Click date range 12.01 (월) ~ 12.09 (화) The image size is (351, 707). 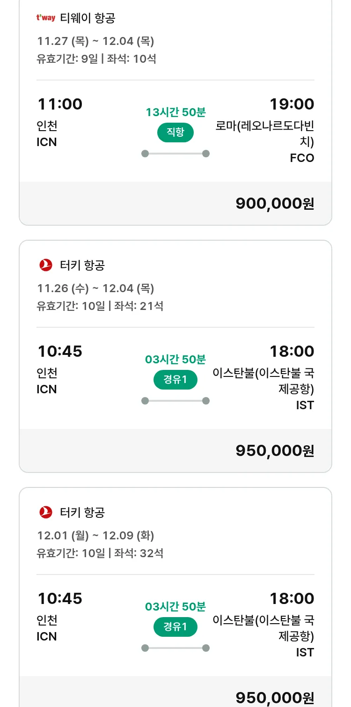pos(95,535)
